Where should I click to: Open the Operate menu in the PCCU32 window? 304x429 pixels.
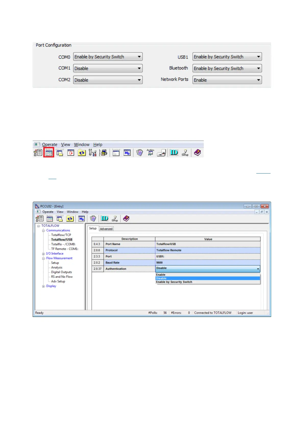(48, 212)
